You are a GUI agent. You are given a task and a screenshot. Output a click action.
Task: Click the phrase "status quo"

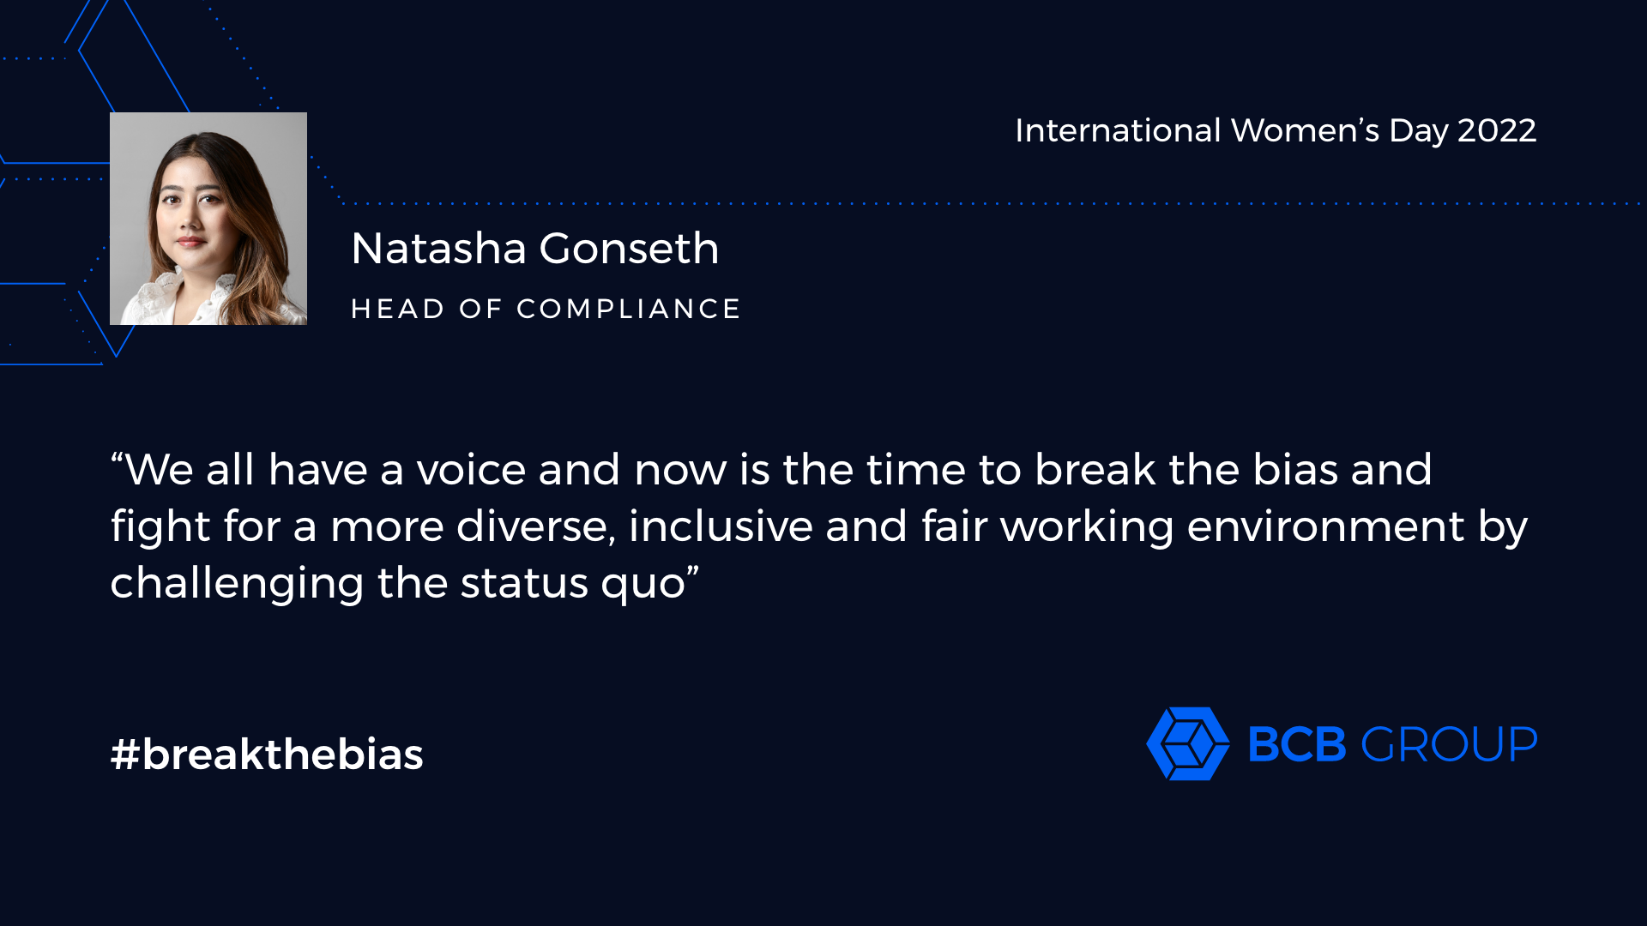click(x=573, y=584)
